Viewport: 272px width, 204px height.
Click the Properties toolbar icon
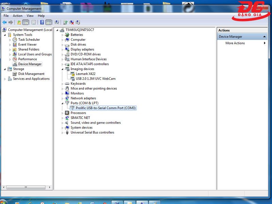pyautogui.click(x=34, y=22)
